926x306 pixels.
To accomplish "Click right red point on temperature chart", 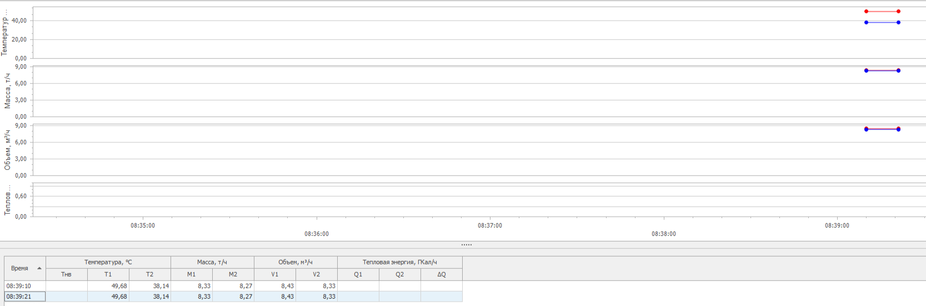I will coord(898,11).
